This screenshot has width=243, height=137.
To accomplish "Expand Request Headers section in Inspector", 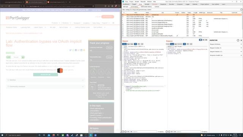I will point(226,52).
